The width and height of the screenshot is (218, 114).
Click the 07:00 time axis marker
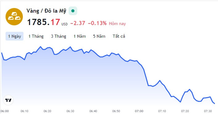coord(139,111)
